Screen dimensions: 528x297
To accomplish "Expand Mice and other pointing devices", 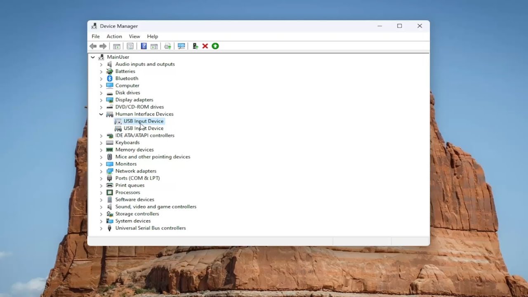I will 101,157.
